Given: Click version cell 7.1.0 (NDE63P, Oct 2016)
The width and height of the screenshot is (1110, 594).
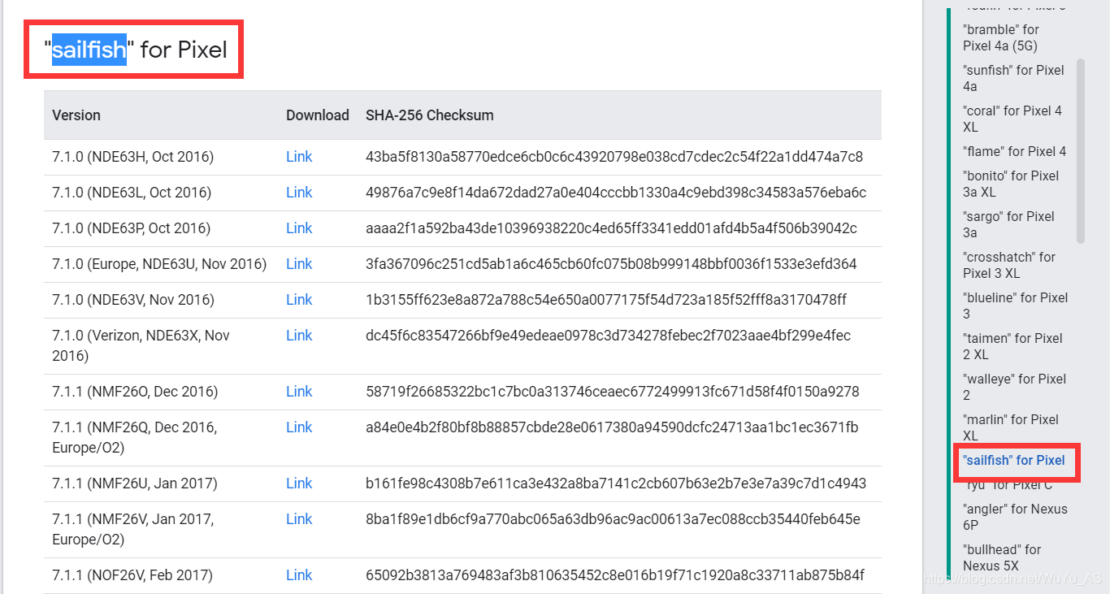Looking at the screenshot, I should pyautogui.click(x=132, y=228).
